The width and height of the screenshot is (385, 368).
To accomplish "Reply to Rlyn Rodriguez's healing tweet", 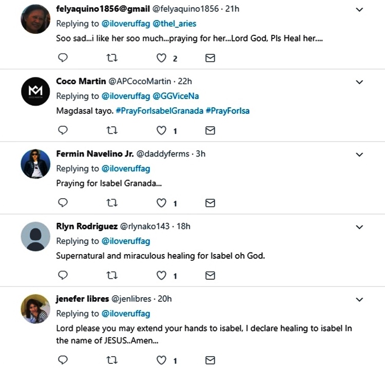I will [63, 276].
